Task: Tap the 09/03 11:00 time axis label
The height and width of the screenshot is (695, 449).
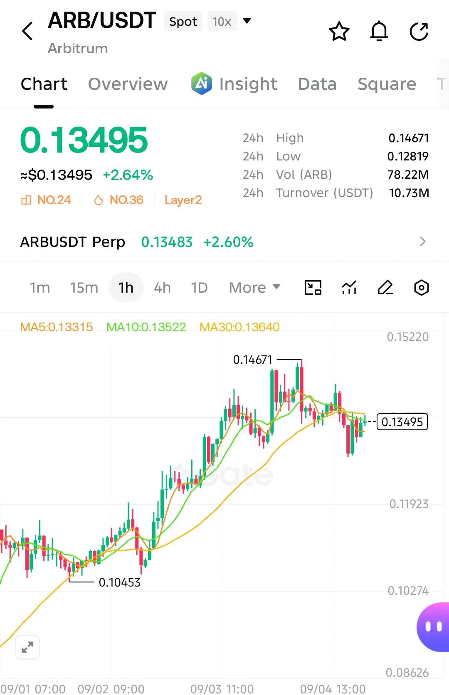Action: [222, 689]
